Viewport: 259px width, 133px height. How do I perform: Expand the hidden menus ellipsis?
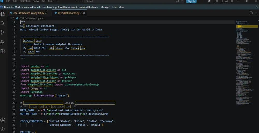[57, 1]
